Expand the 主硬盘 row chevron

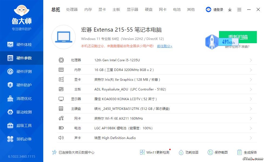point(251,109)
